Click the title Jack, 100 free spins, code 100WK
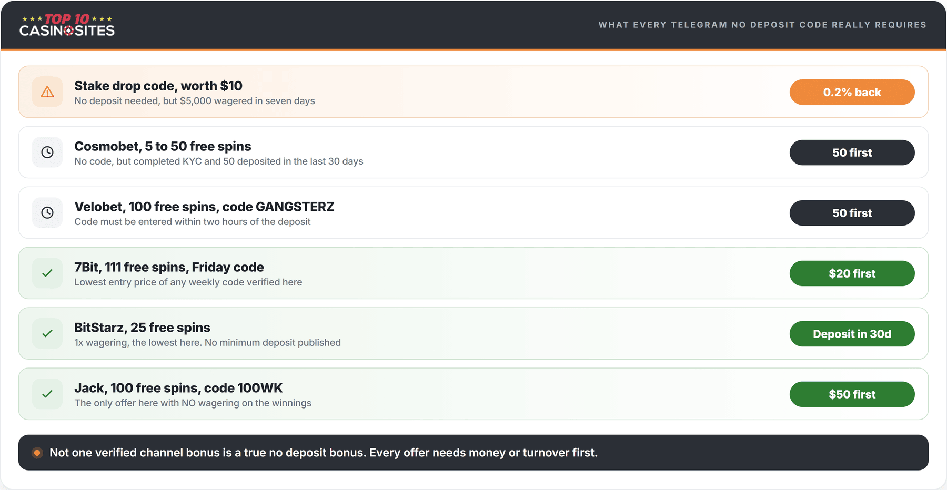The image size is (947, 490). pyautogui.click(x=178, y=388)
